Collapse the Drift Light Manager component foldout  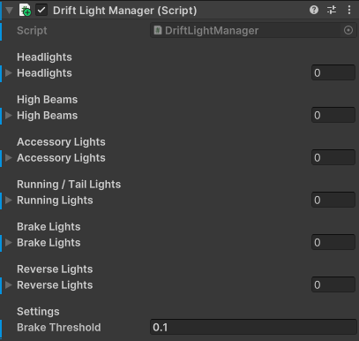[x=9, y=11]
